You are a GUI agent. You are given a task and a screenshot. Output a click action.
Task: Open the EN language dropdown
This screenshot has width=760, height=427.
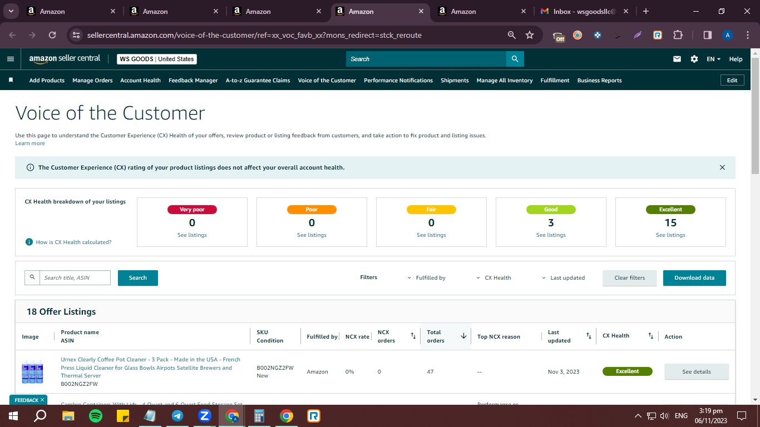click(713, 59)
